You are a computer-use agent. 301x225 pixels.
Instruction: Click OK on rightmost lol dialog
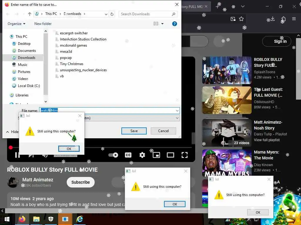pos(258,212)
